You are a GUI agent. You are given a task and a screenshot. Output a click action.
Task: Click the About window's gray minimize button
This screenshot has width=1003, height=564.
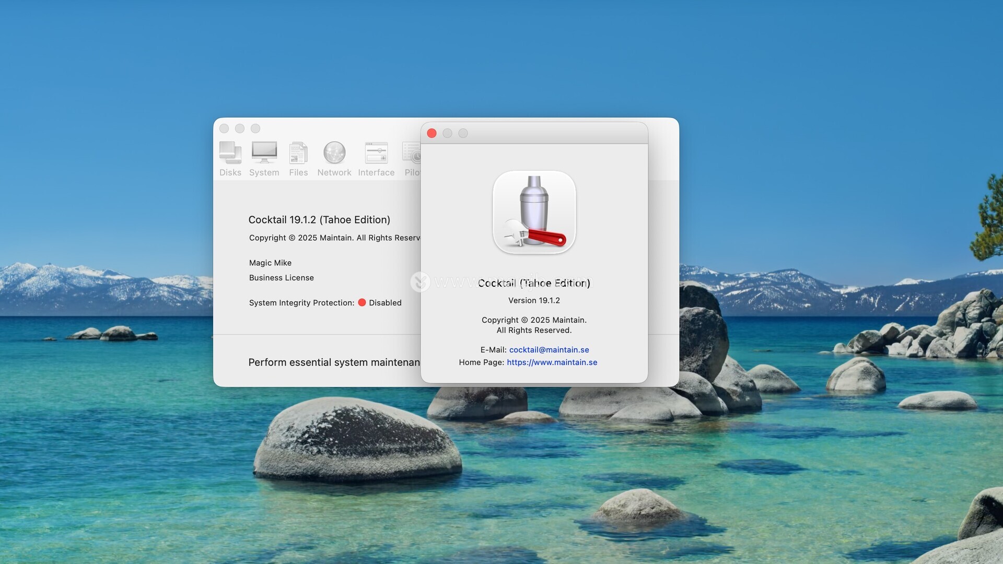point(447,133)
